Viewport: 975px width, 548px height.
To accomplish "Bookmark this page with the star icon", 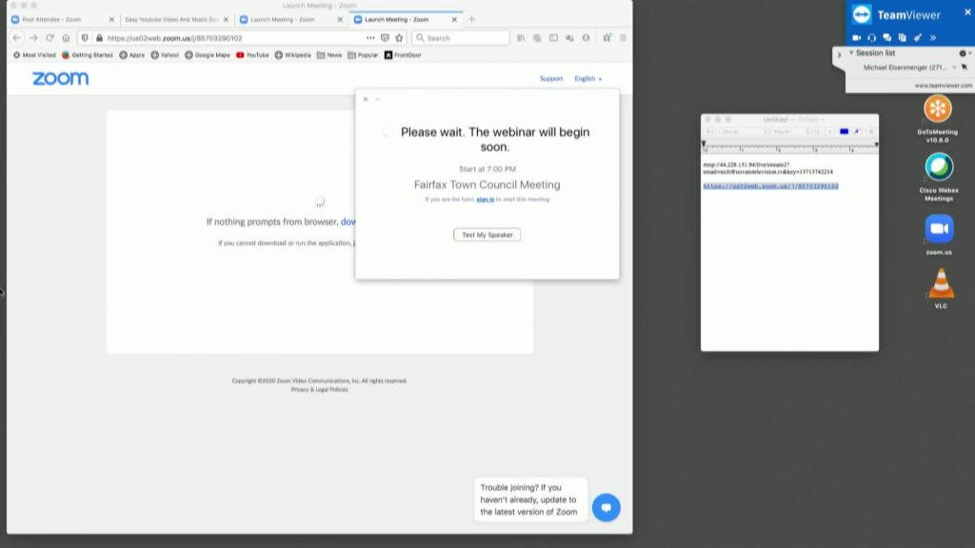I will 399,38.
